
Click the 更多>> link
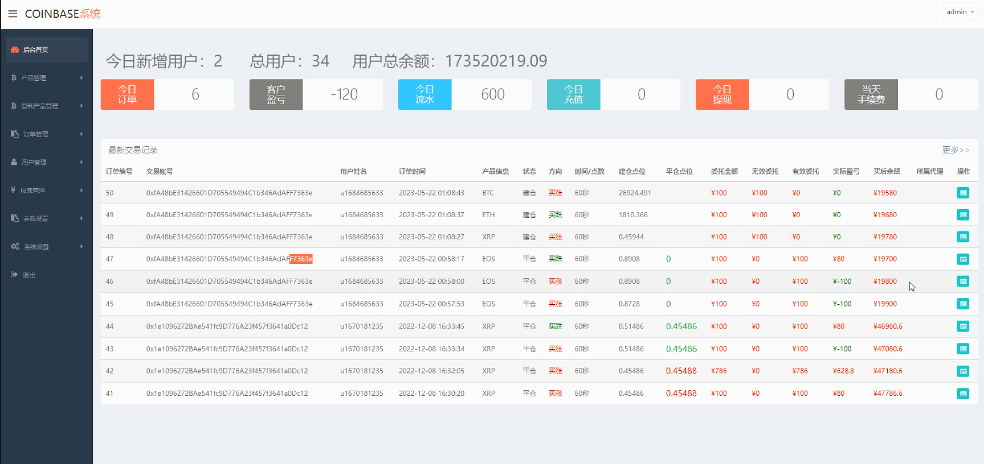(x=956, y=150)
